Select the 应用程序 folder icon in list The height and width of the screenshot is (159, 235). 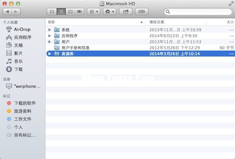coord(57,35)
